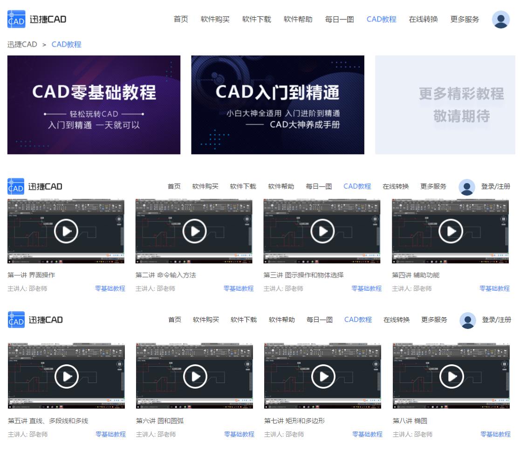520x451 pixels.
Task: Click play icon on 第六讲 圆和圆弧 video
Action: [x=195, y=376]
